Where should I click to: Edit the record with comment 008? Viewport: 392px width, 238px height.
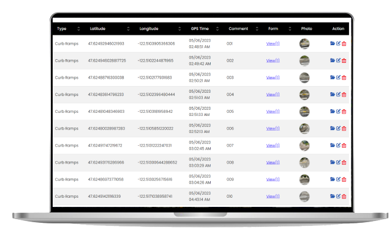(x=338, y=162)
